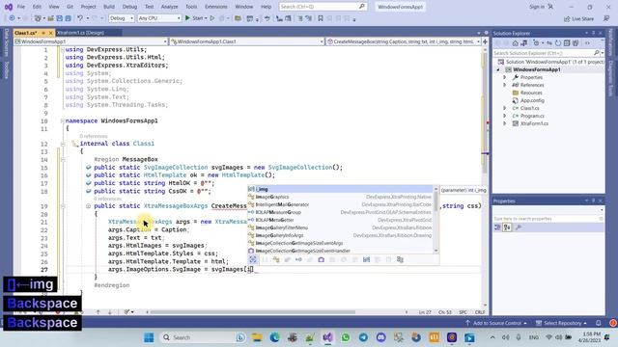
Task: Toggle IntelliSense filter for interfaces
Action: coord(298,259)
